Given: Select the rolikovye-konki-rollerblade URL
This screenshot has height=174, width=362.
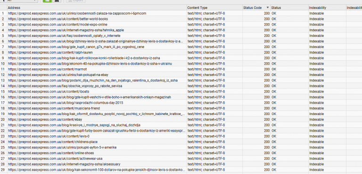Looking at the screenshot, I should click(x=84, y=58).
